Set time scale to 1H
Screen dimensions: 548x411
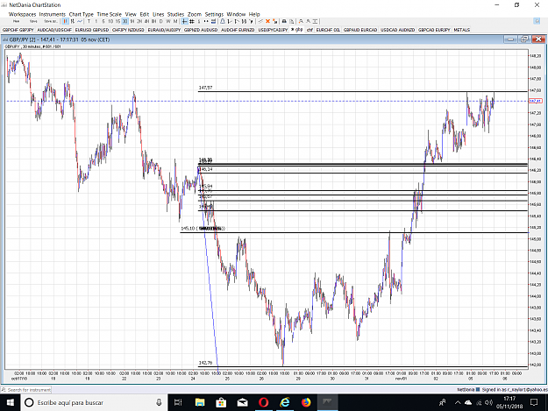132,21
